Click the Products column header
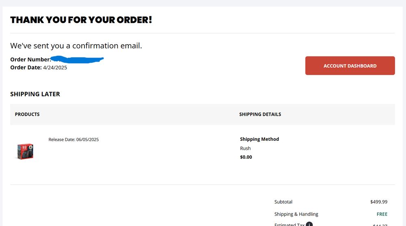 pos(27,114)
